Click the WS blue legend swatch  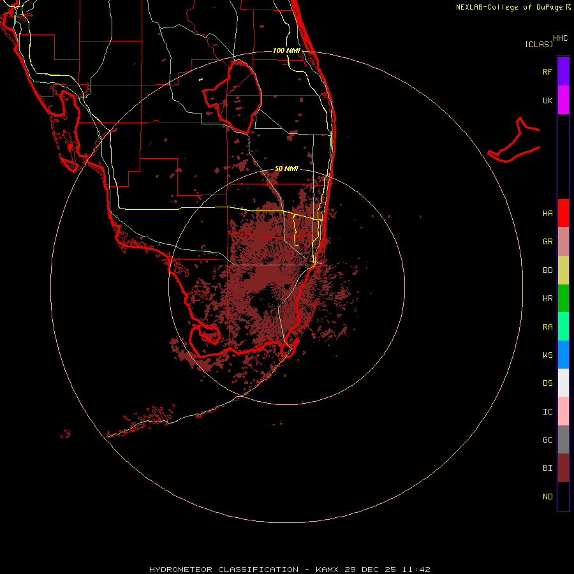click(x=563, y=355)
